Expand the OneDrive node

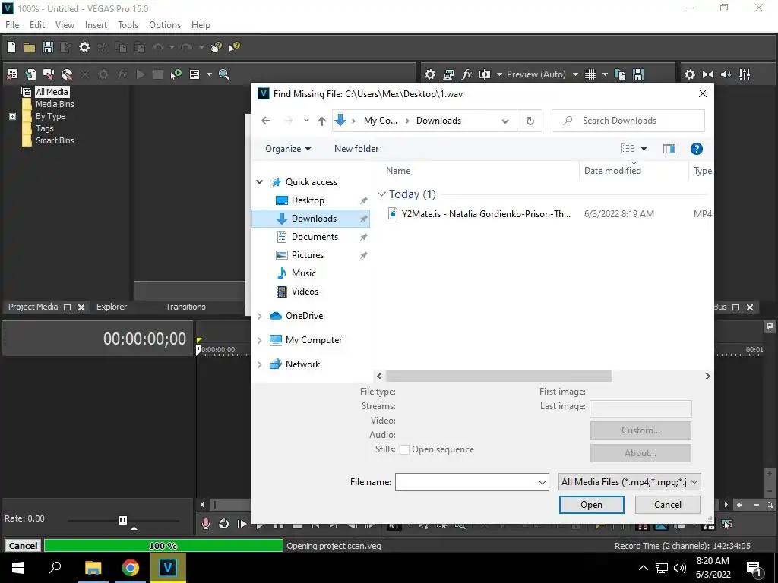tap(260, 316)
